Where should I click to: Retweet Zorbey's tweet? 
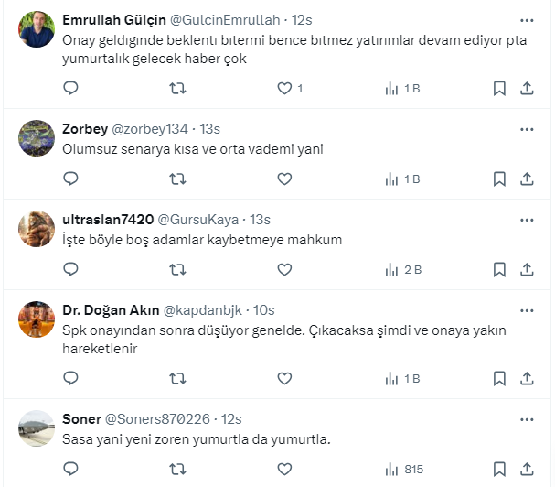click(x=178, y=179)
